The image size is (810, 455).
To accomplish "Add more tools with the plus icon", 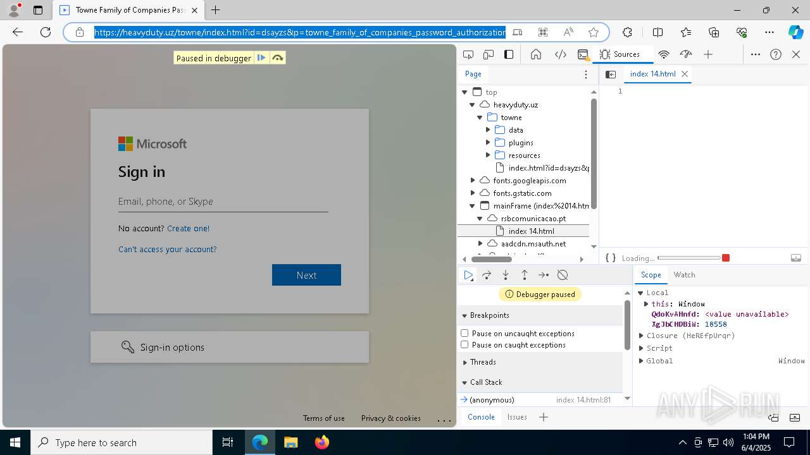I will click(708, 54).
